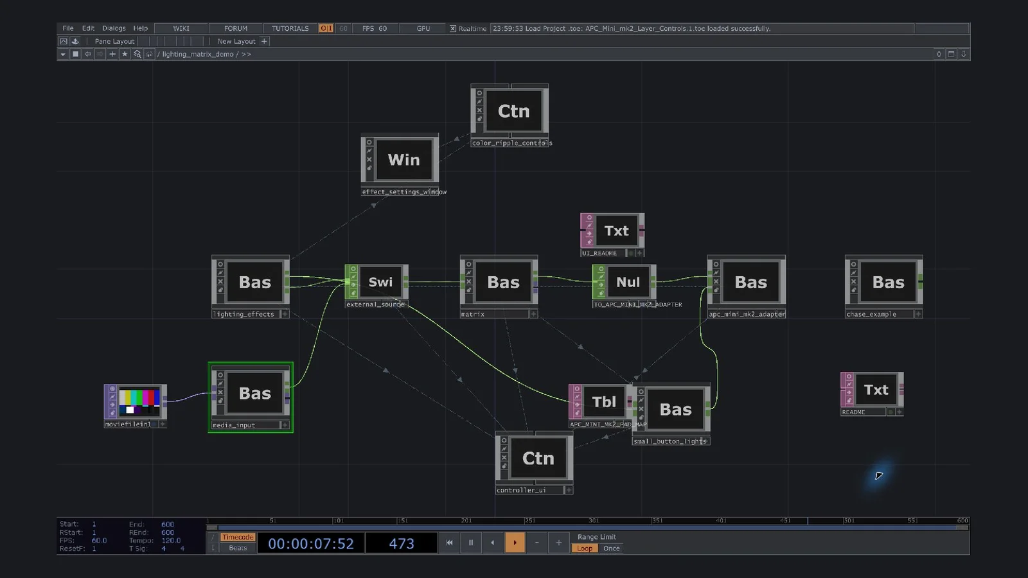Click the square pane type icon beside the dropdown arrow
The height and width of the screenshot is (578, 1028).
pyautogui.click(x=75, y=55)
